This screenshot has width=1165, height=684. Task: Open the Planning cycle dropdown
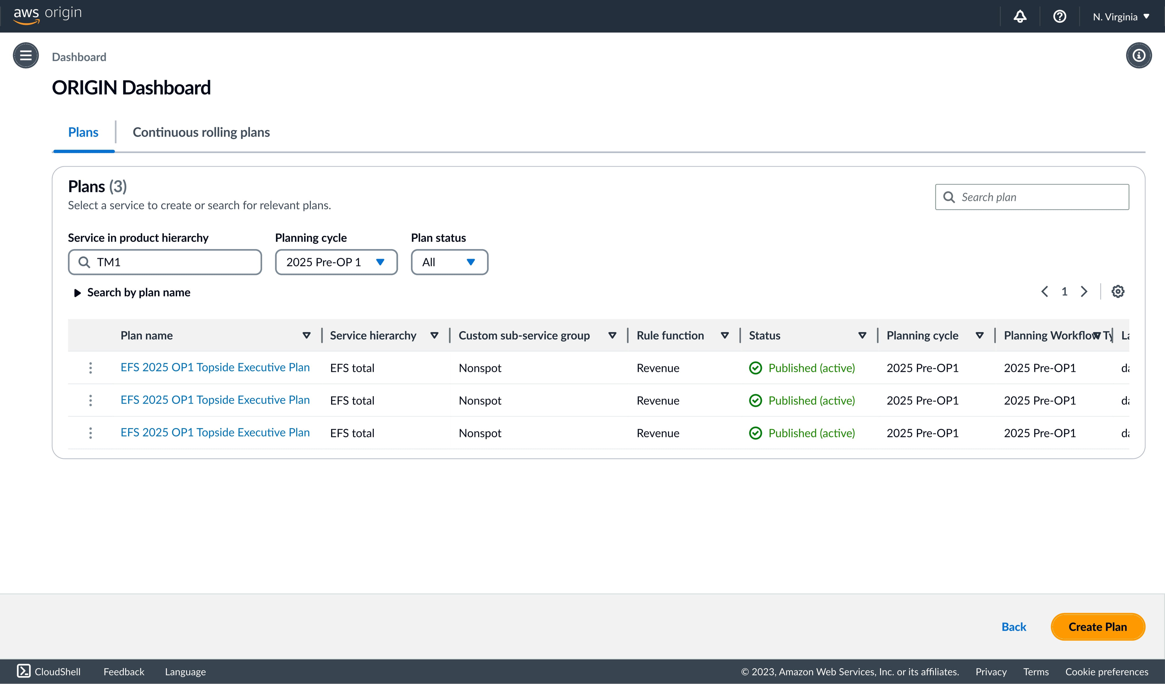[336, 262]
